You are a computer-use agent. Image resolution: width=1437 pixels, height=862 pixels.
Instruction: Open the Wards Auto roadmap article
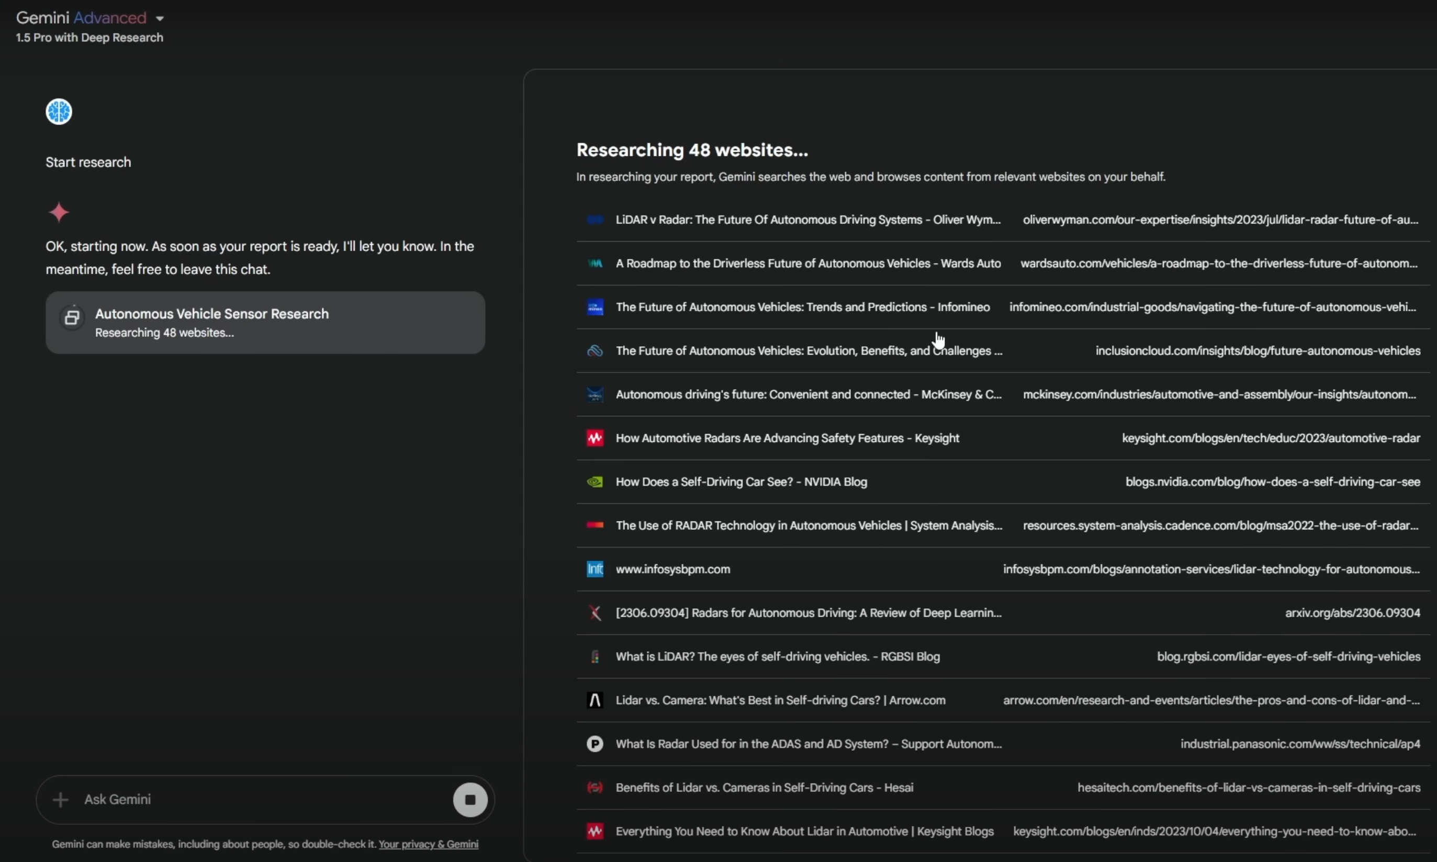[x=807, y=263]
